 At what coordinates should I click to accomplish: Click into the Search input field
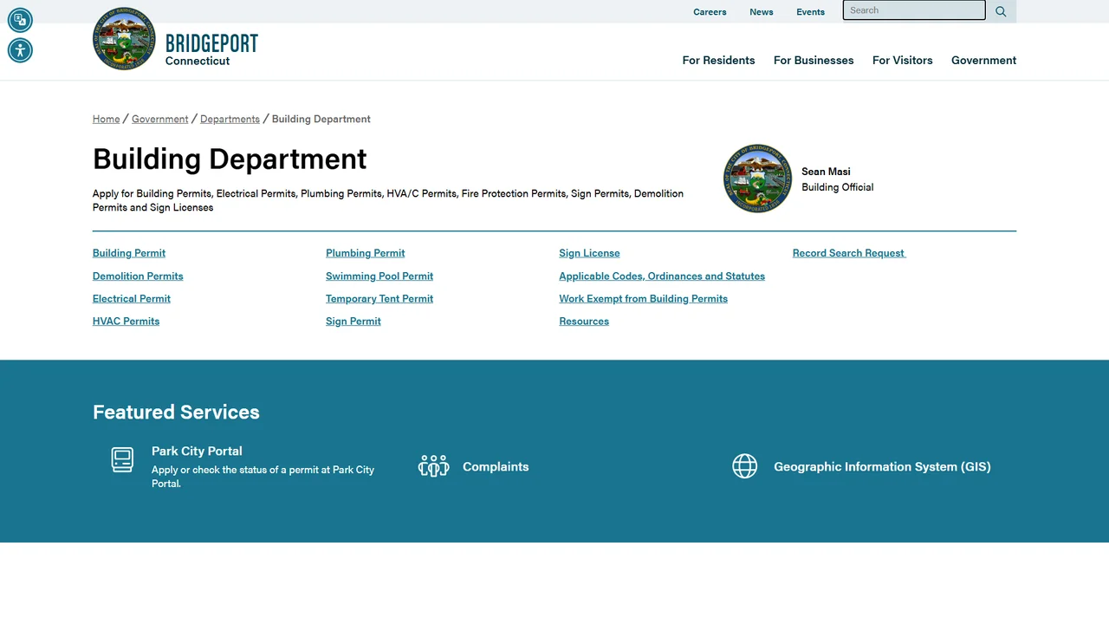(x=914, y=10)
